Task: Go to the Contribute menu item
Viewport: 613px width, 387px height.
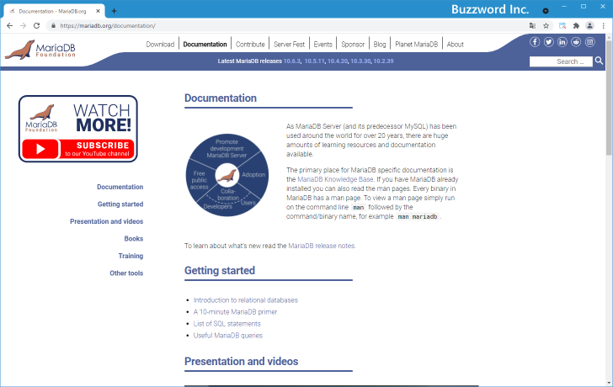Action: (x=250, y=44)
